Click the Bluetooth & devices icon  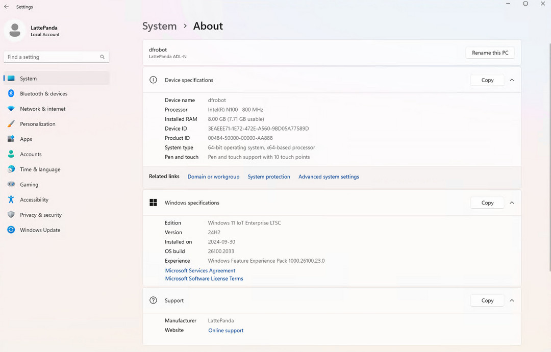point(11,93)
